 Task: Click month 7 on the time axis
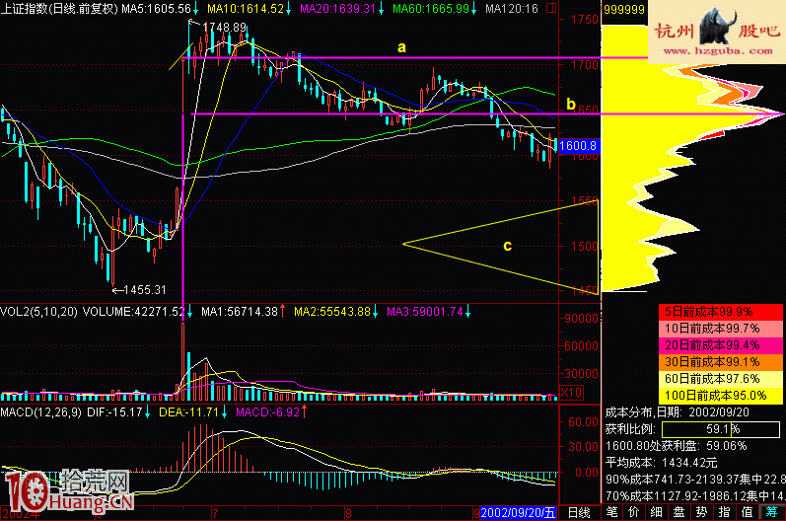[215, 513]
